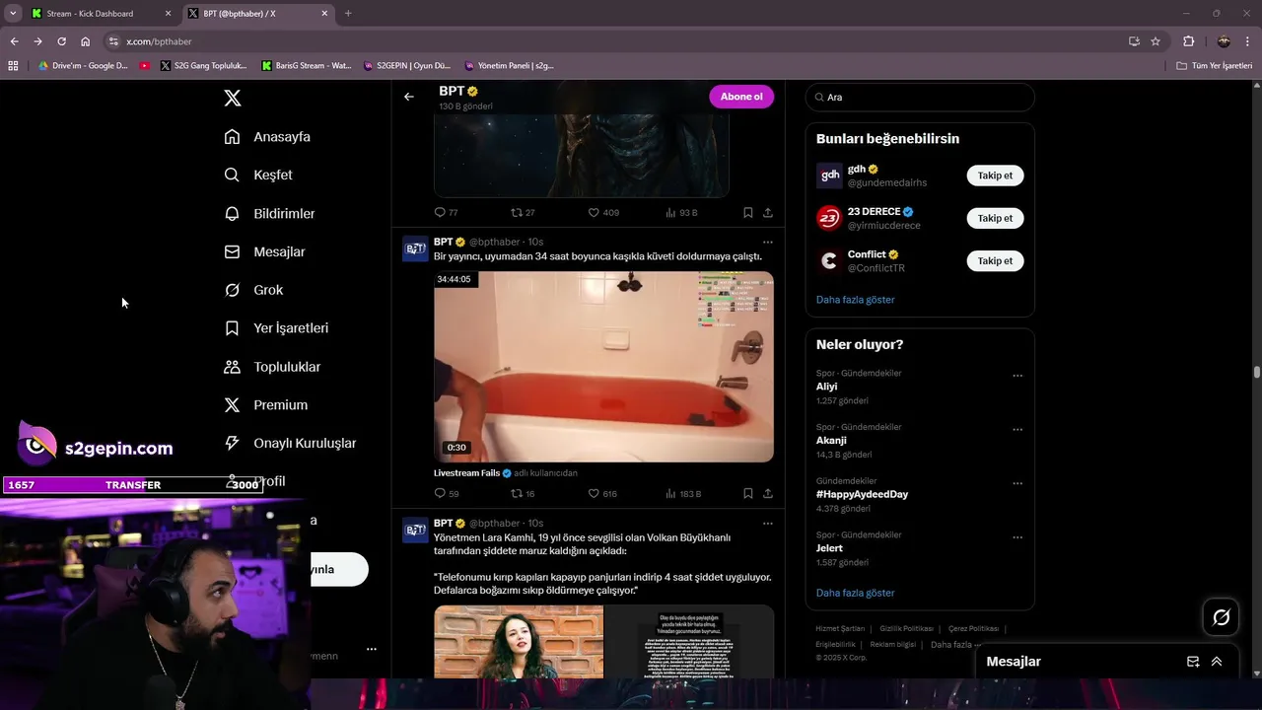
Task: Open more menu on Lara Kamhi post
Action: pyautogui.click(x=767, y=524)
